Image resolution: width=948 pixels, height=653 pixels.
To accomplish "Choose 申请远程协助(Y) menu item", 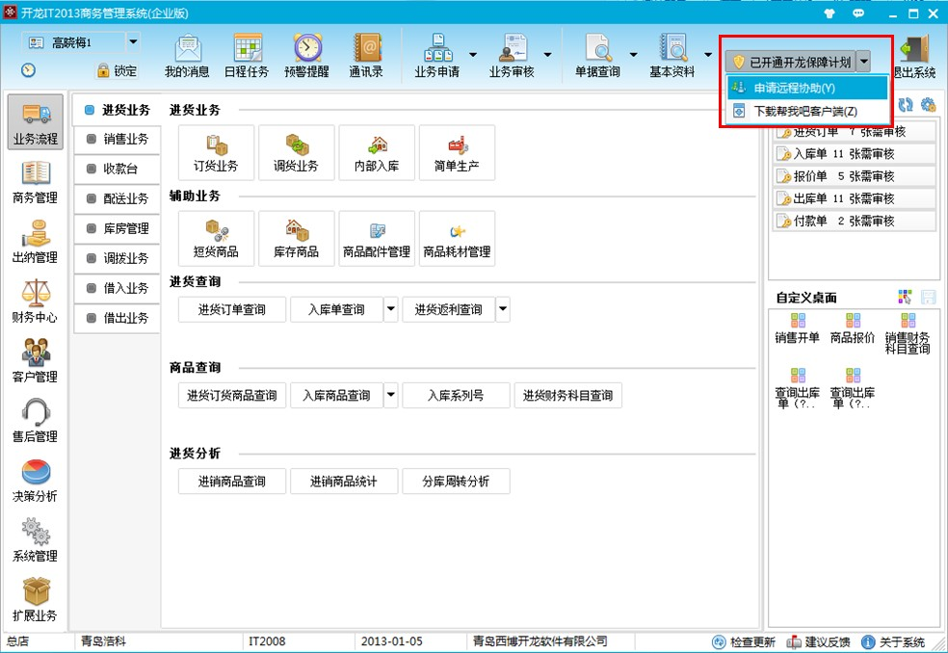I will 807,88.
